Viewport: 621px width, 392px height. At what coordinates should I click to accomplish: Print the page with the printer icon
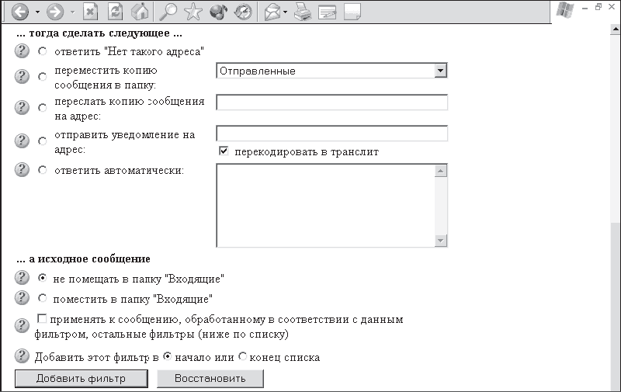coord(303,12)
